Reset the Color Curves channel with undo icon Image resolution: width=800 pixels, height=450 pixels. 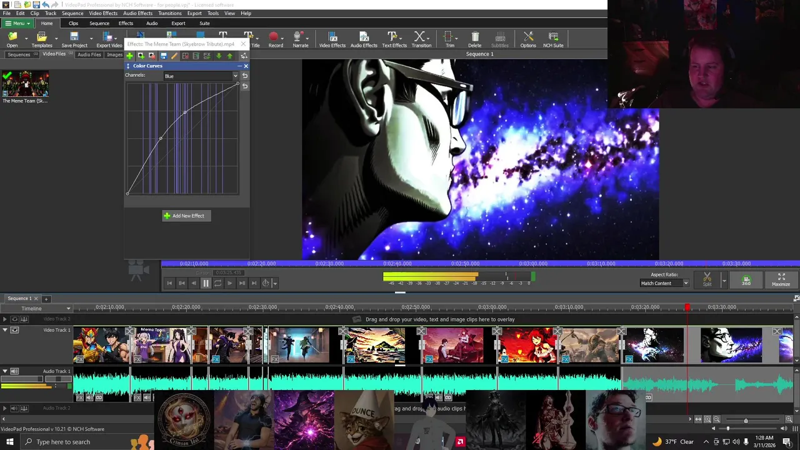click(x=245, y=76)
